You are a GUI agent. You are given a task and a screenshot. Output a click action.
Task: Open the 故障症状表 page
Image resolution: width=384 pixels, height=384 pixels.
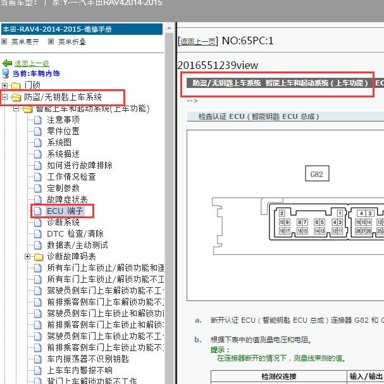point(67,200)
